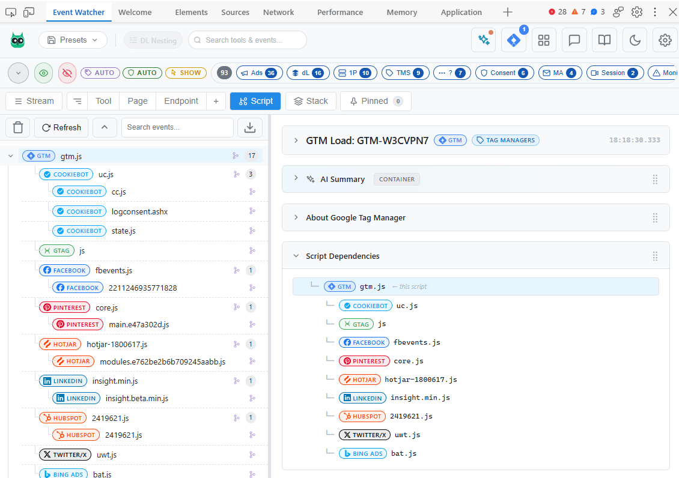Download events with the export icon

pos(250,128)
